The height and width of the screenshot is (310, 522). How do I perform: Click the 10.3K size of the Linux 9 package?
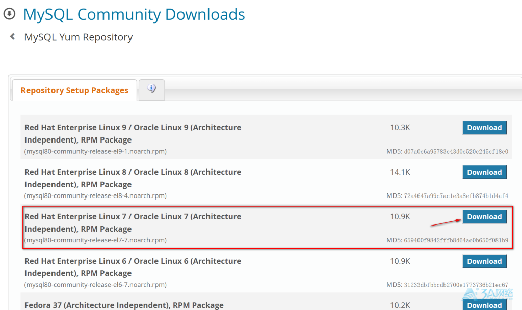tap(400, 128)
